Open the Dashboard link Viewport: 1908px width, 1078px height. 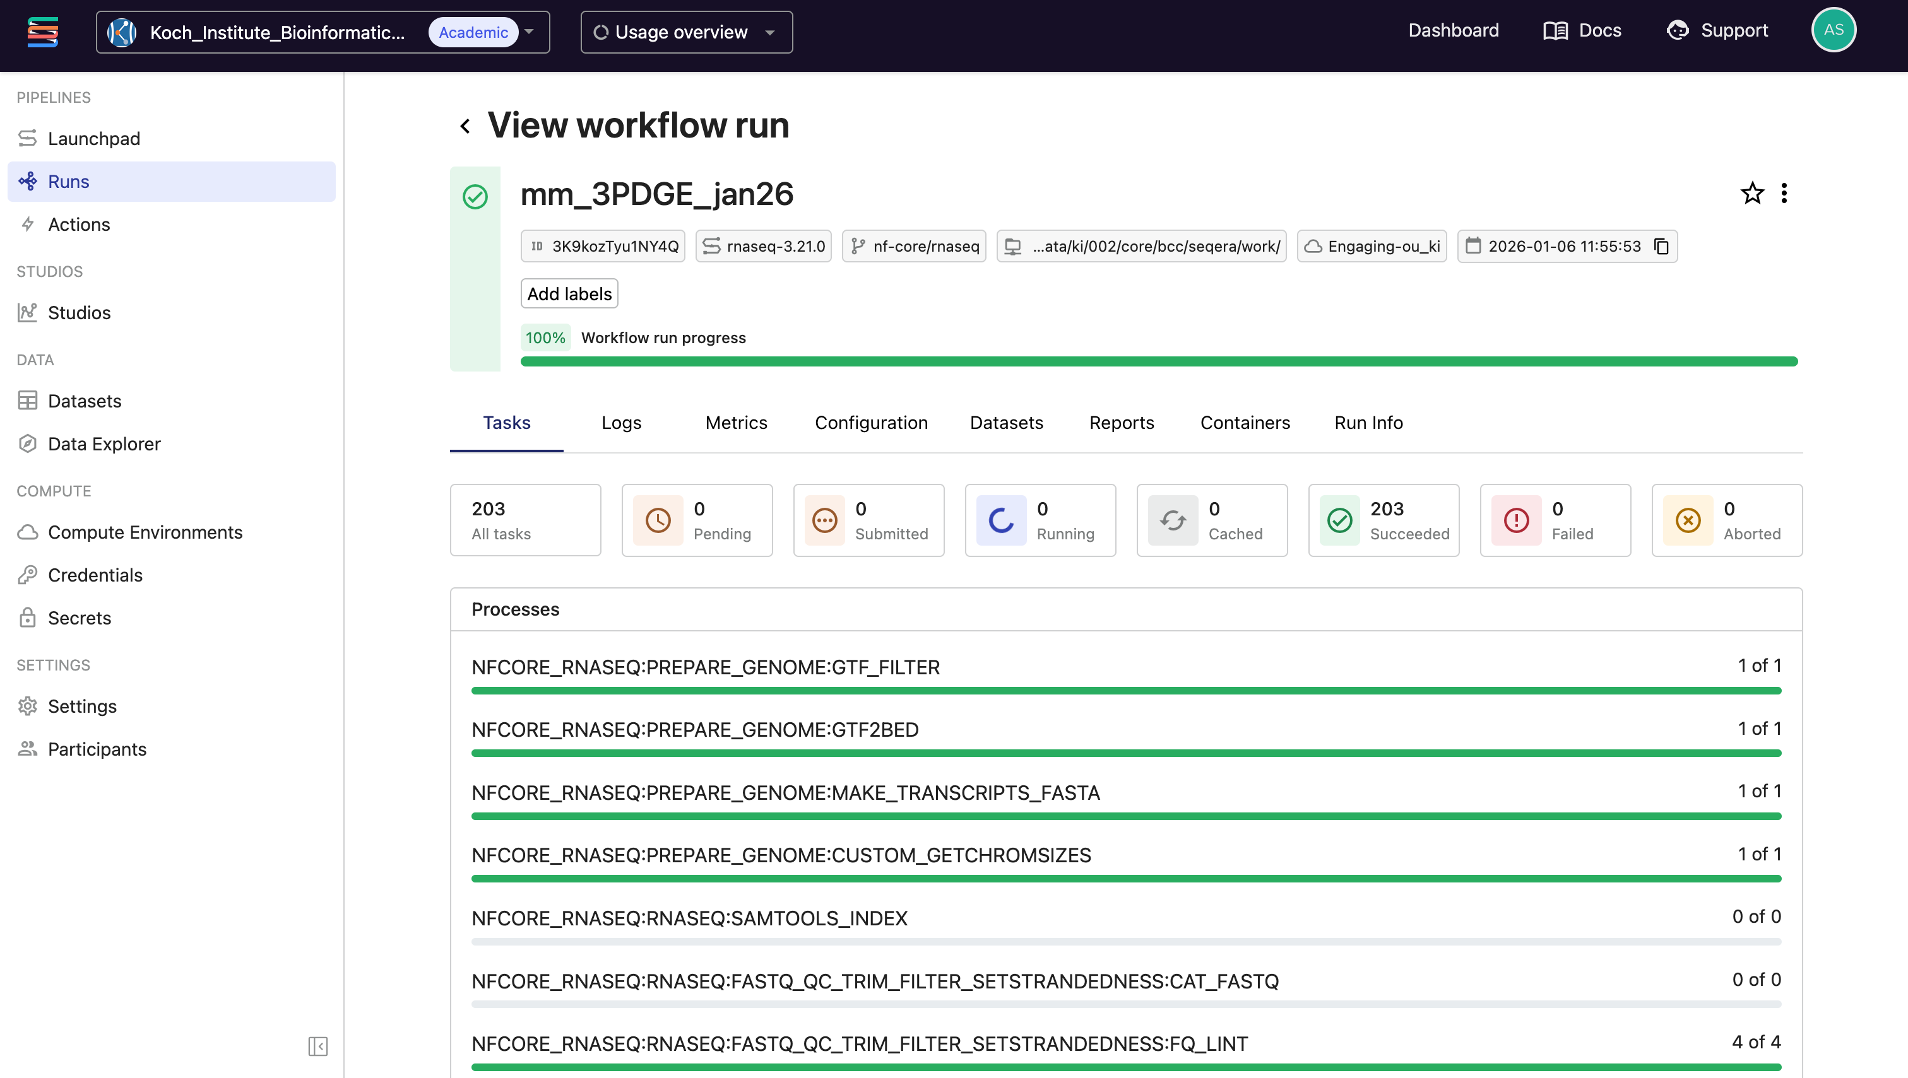(x=1453, y=30)
